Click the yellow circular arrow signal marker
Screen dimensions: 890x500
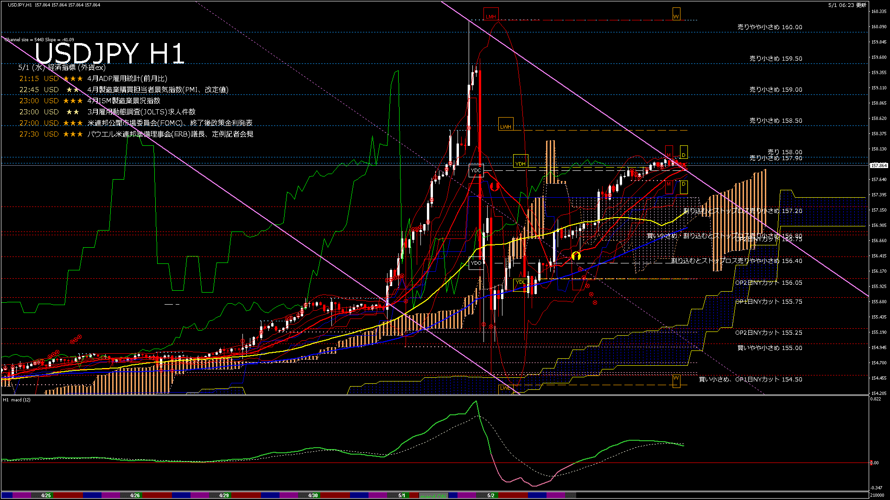pos(576,256)
